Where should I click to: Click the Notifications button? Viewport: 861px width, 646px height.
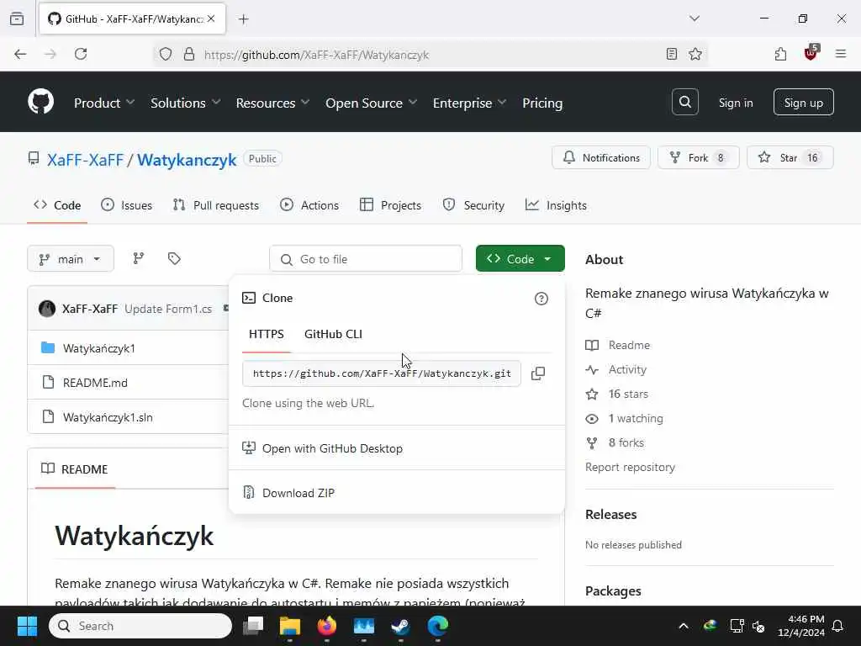pos(601,157)
